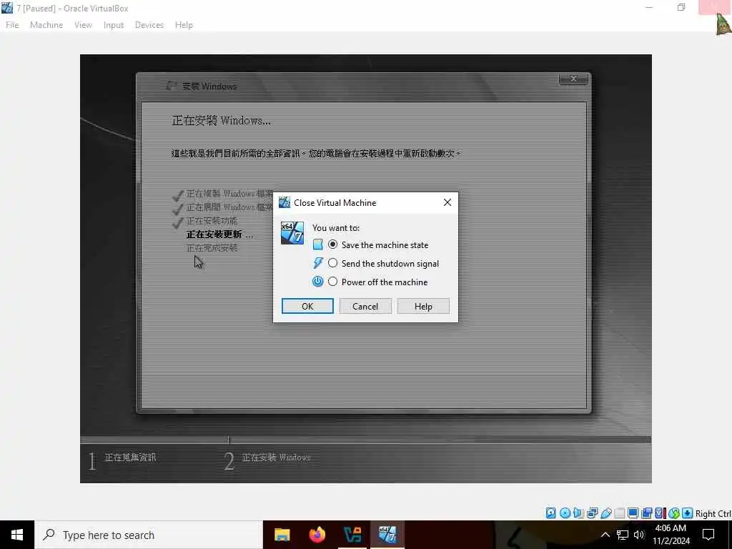Screen dimensions: 732x549
Task: Close the Close Virtual Machine dialog
Action: coord(447,202)
